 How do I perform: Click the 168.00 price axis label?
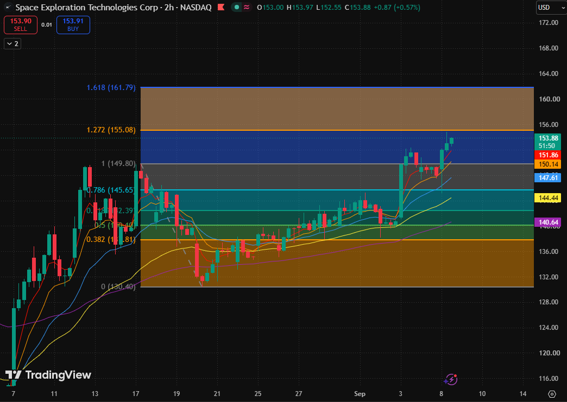click(549, 48)
